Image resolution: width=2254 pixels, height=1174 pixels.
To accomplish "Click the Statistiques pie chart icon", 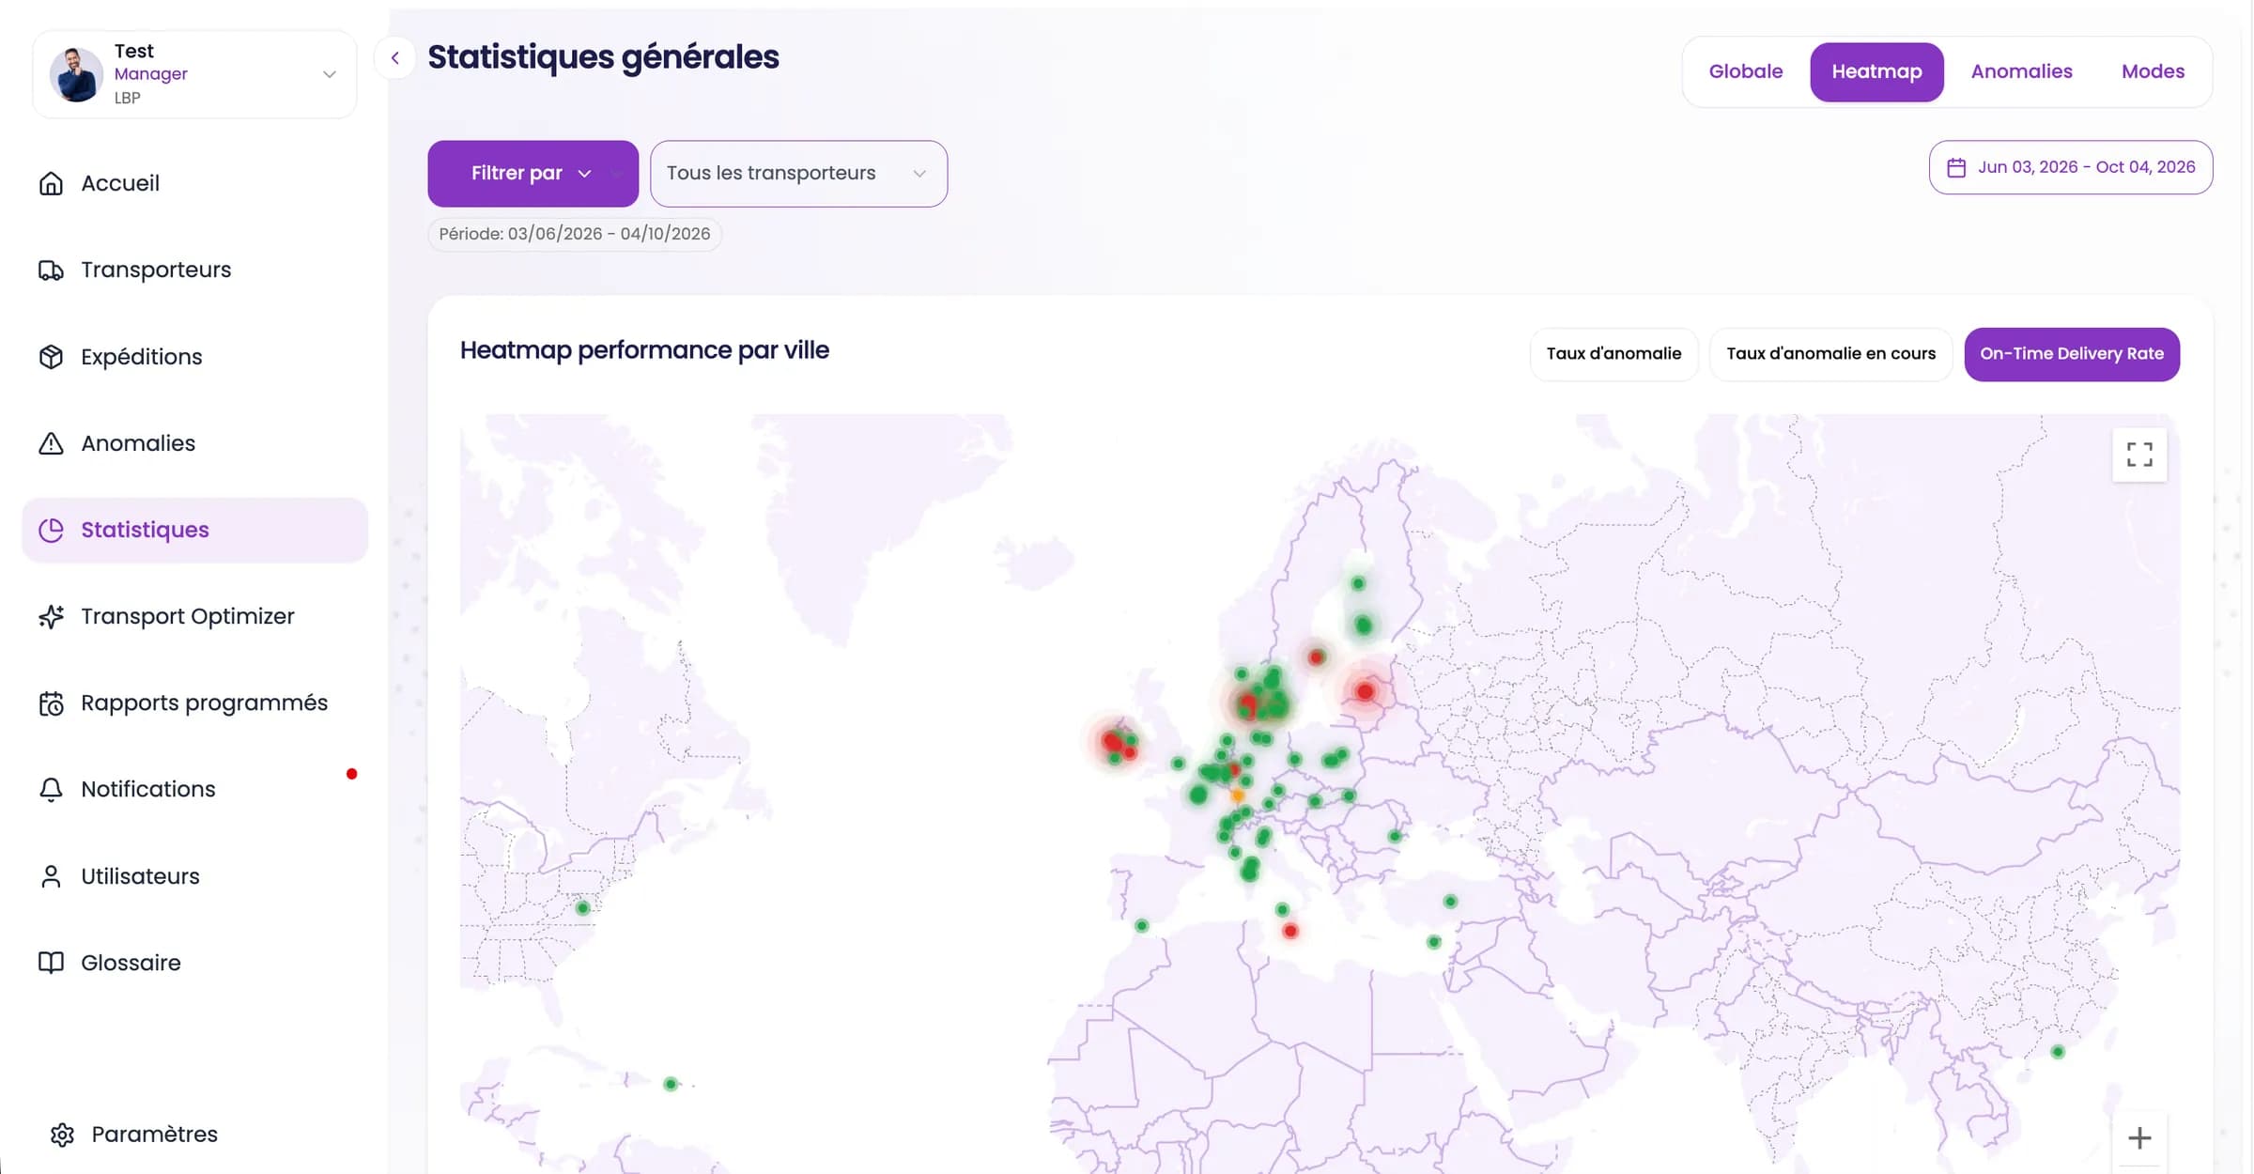I will (51, 531).
